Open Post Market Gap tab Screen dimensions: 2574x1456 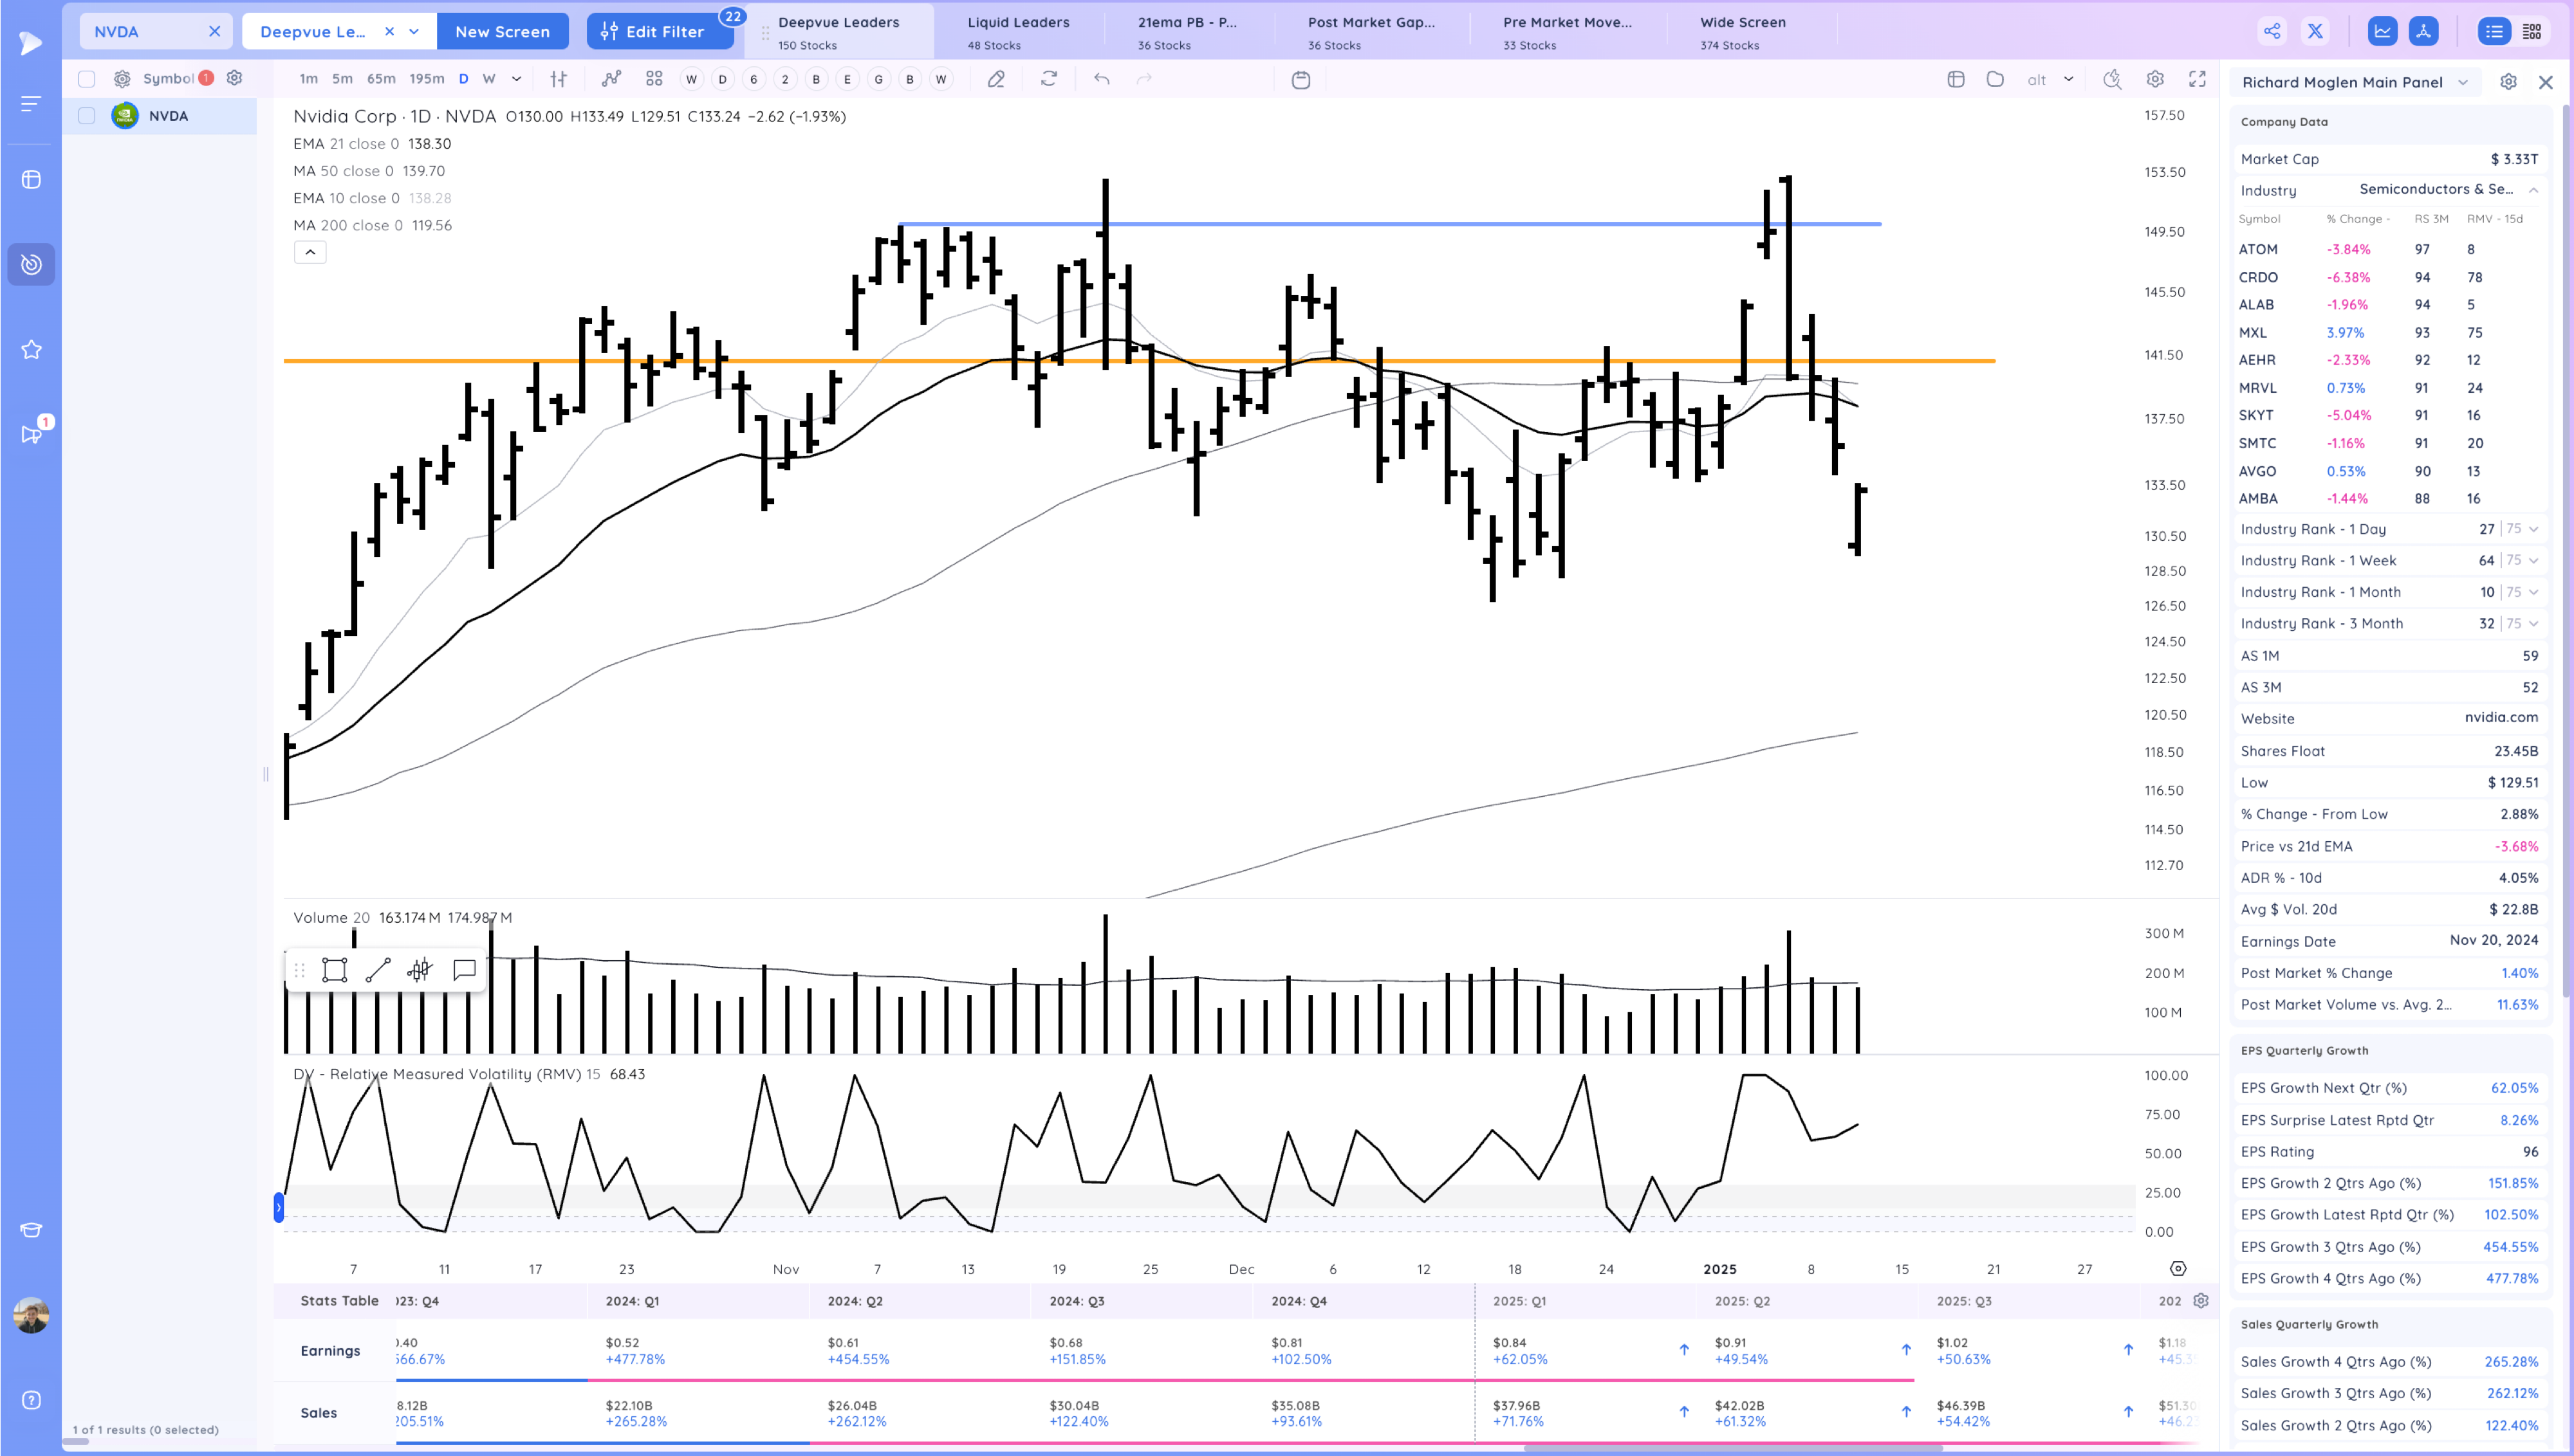1371,32
